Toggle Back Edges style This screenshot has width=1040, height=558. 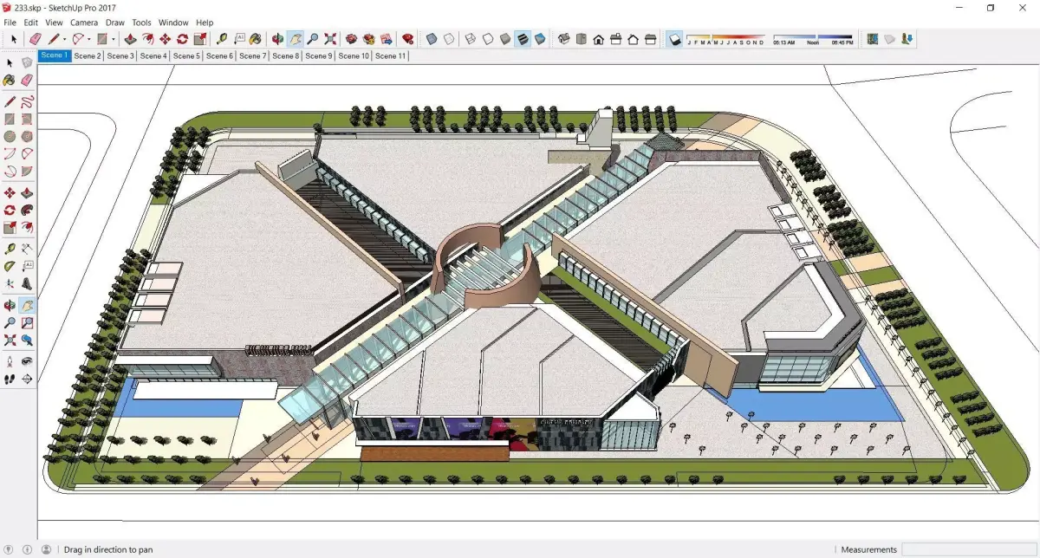pyautogui.click(x=449, y=39)
